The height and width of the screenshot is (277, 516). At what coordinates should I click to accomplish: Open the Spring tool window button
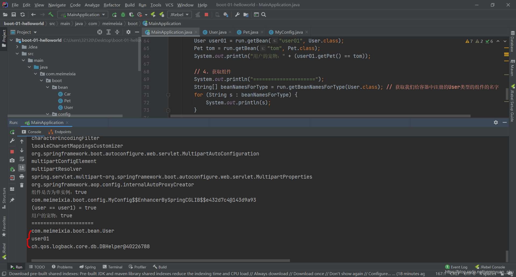88,267
